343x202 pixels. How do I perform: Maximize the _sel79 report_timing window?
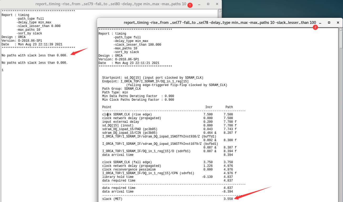click(x=208, y=4)
